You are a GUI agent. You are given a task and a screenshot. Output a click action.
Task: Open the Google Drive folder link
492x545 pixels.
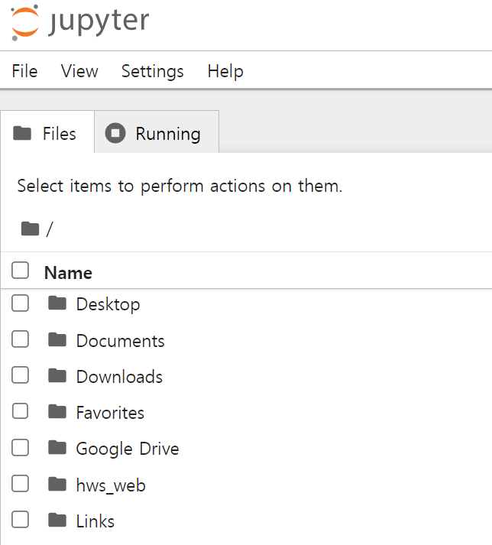coord(127,449)
